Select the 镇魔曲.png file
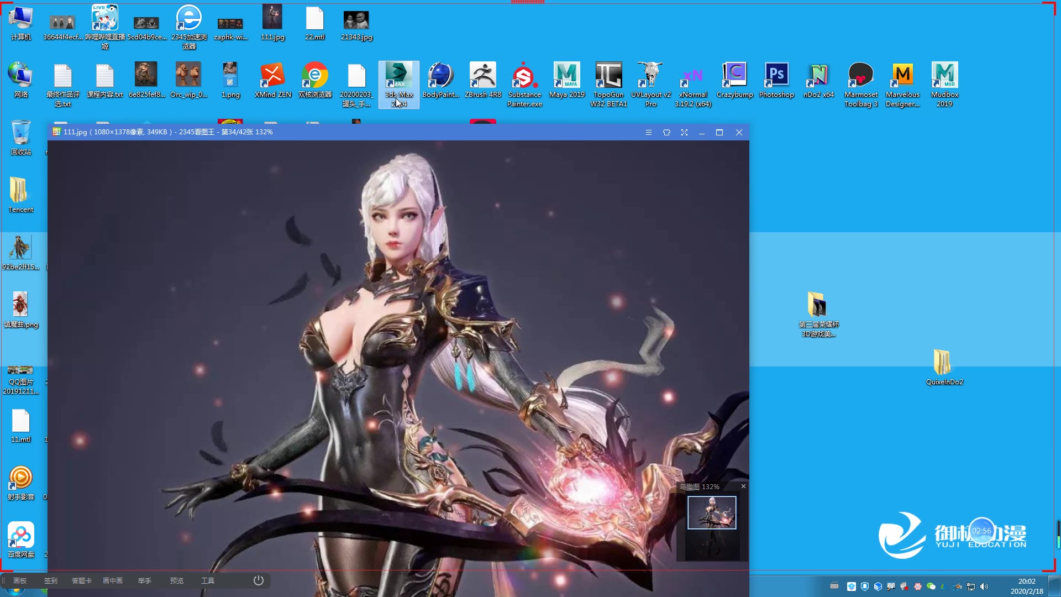The image size is (1061, 597). coord(21,310)
